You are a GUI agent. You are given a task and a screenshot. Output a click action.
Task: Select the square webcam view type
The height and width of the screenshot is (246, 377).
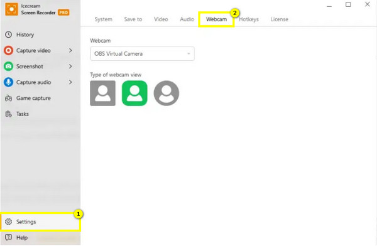tap(102, 94)
